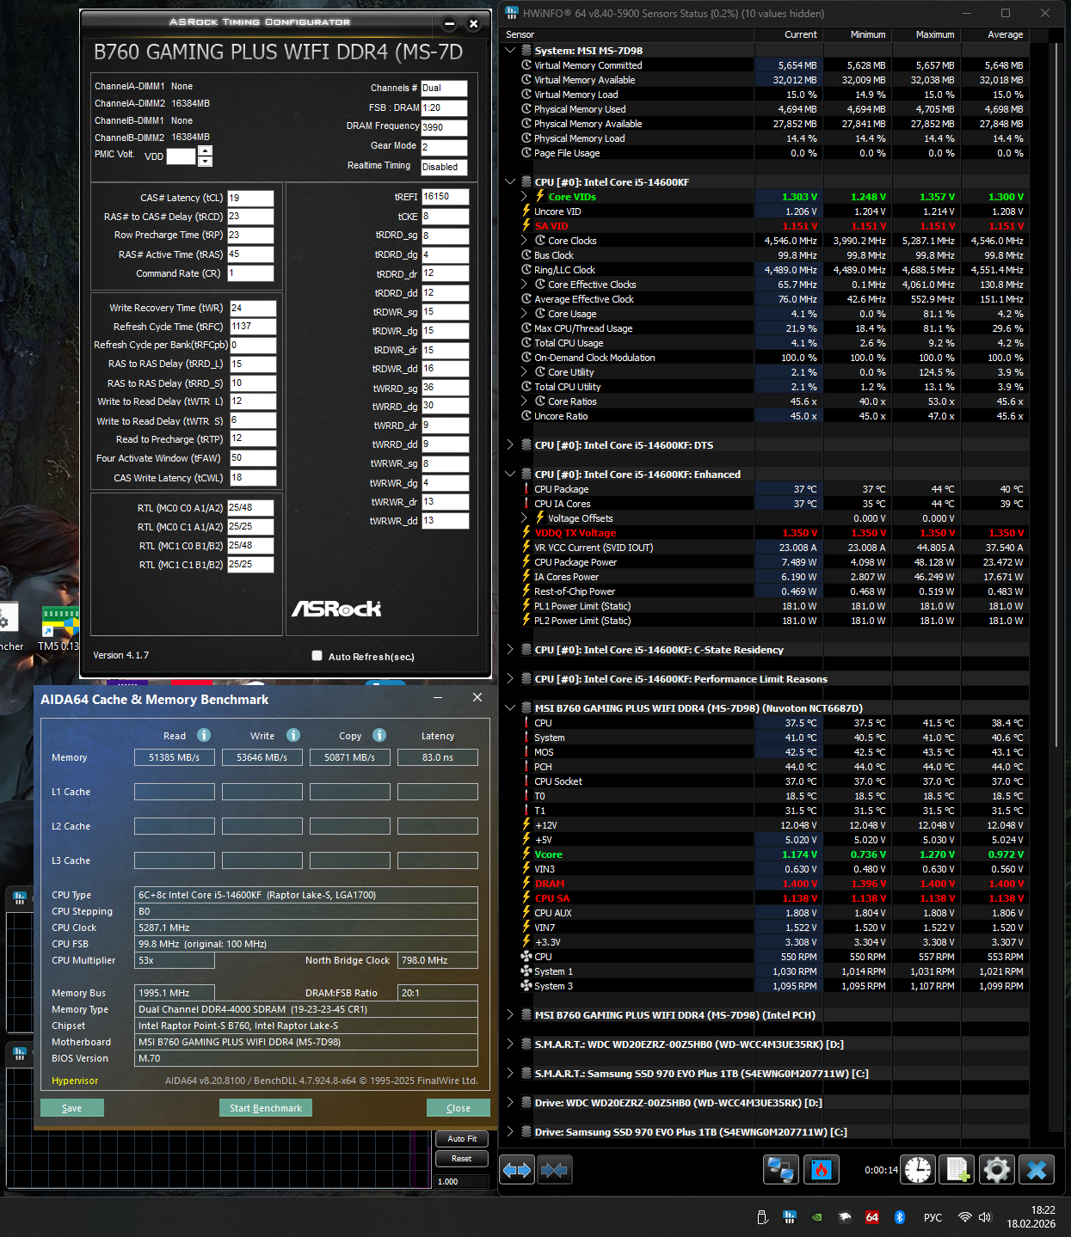Click the DRAM Frequency field in Timing Configurator
The height and width of the screenshot is (1237, 1071).
tap(444, 127)
